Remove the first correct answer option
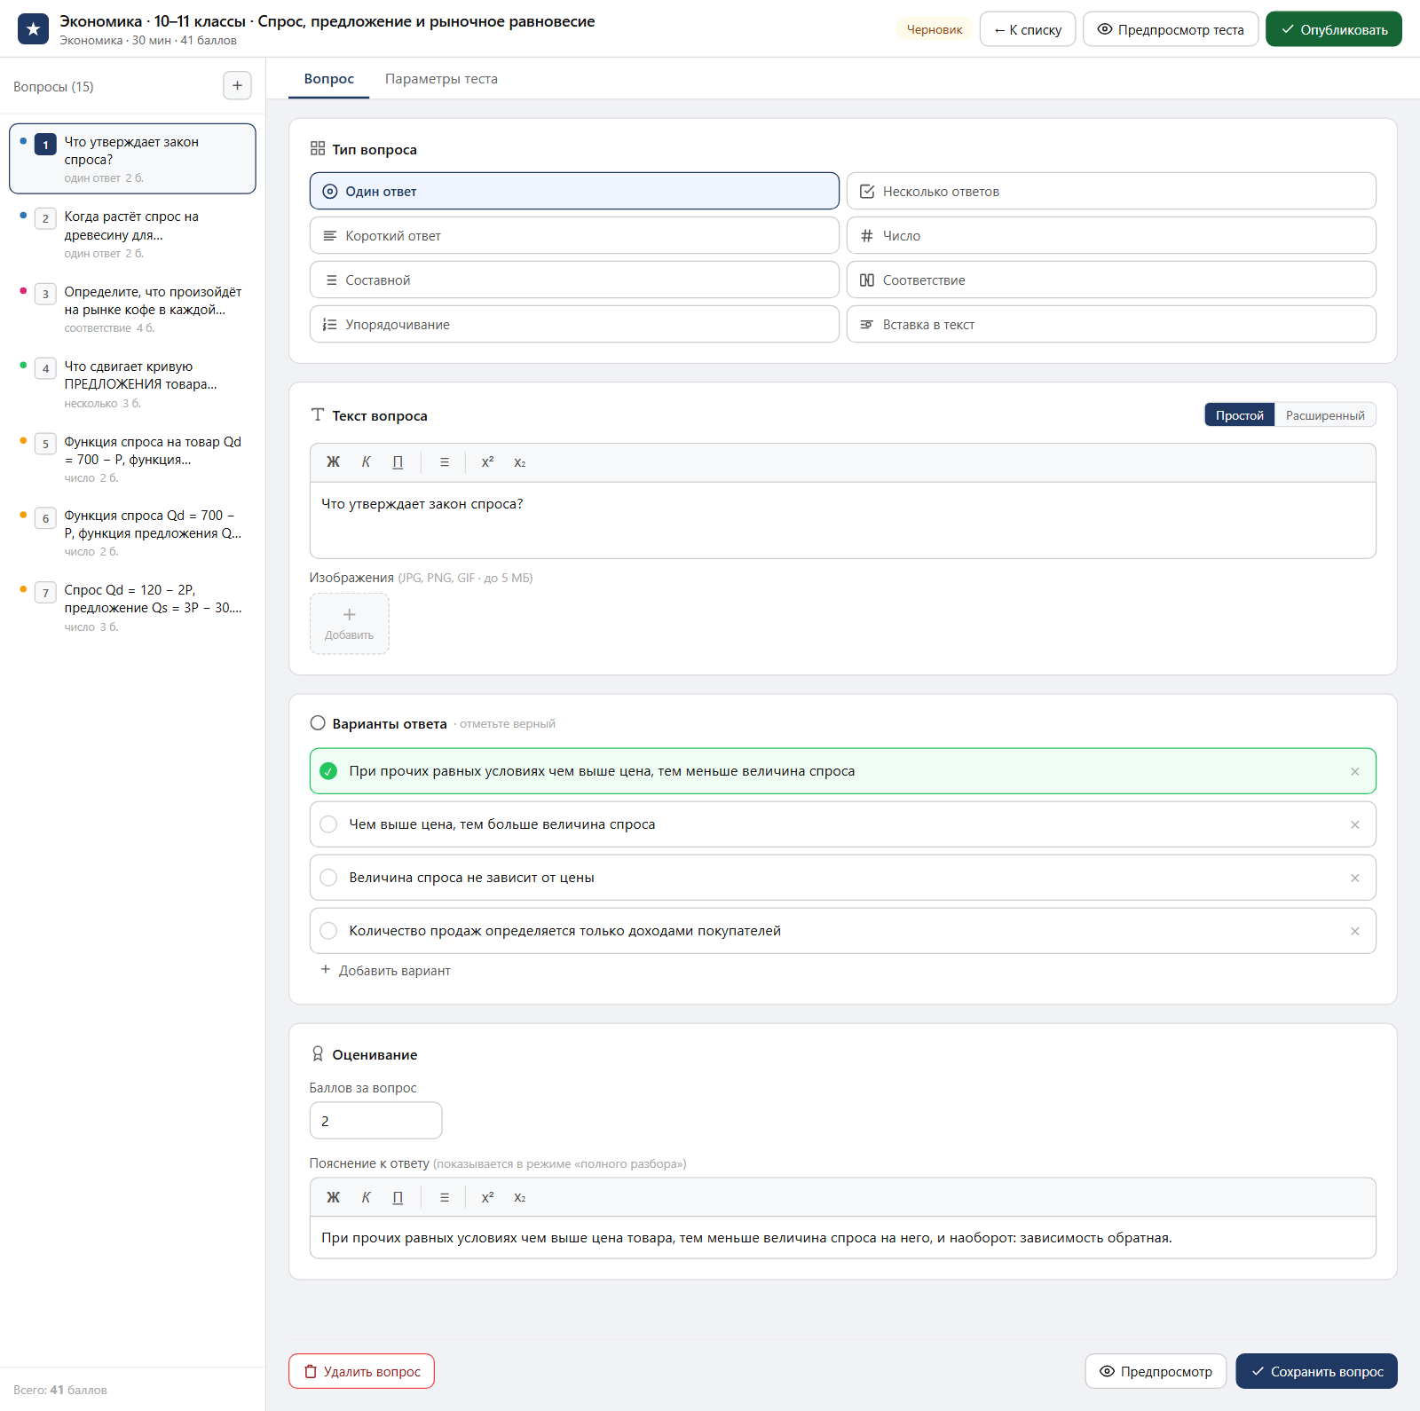 [1354, 771]
